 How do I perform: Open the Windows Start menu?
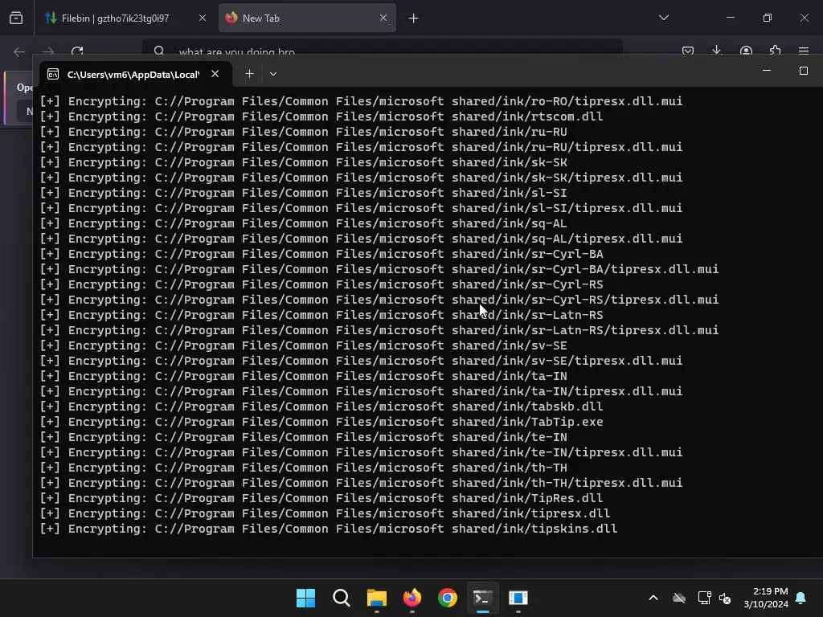tap(305, 598)
